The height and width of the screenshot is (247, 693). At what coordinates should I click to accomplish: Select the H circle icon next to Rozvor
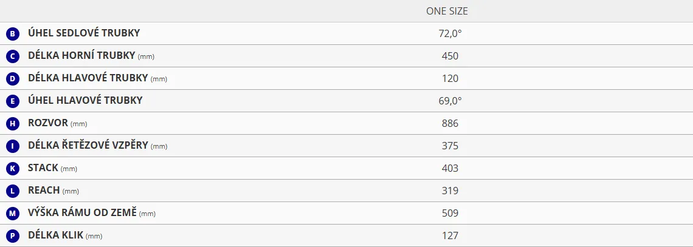click(x=13, y=124)
